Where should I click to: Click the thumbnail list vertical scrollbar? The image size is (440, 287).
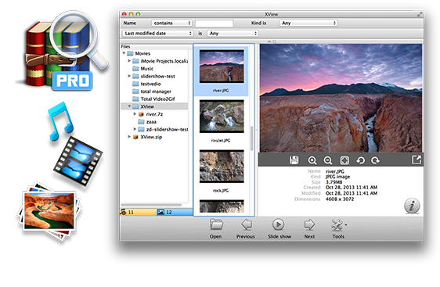coord(251,138)
